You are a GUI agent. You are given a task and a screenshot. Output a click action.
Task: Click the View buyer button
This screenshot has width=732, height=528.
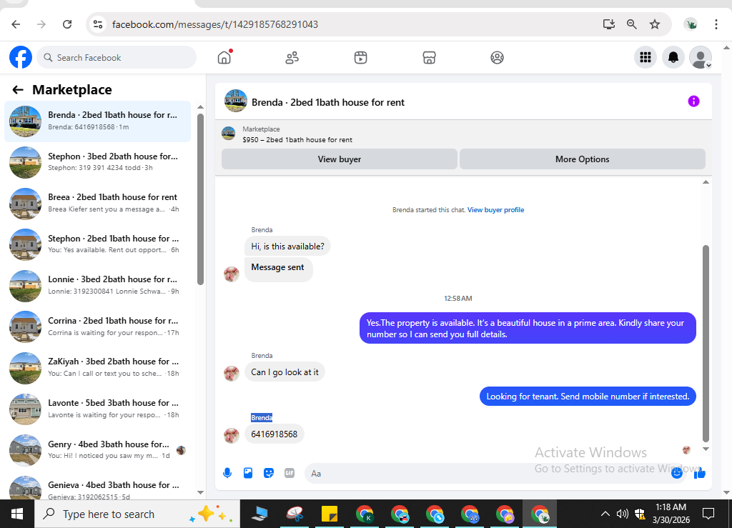pyautogui.click(x=340, y=159)
